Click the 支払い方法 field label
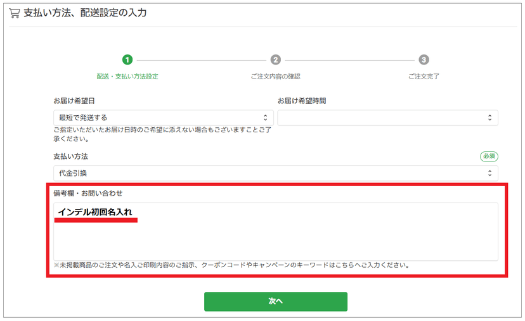The width and height of the screenshot is (525, 321). point(70,156)
